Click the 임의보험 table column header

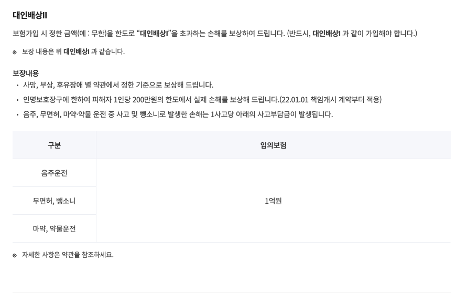[274, 145]
